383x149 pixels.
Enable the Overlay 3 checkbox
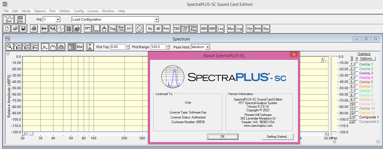(x=357, y=73)
